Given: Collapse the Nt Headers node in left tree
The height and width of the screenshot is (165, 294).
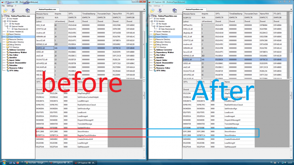Looking at the screenshot, I should coord(5,21).
